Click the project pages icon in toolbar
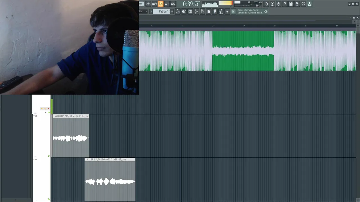 tap(209, 12)
